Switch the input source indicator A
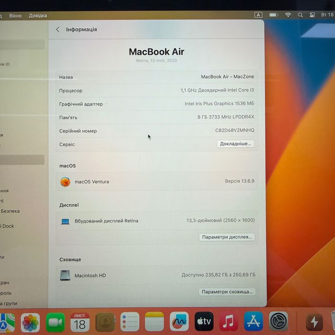 tap(258, 15)
